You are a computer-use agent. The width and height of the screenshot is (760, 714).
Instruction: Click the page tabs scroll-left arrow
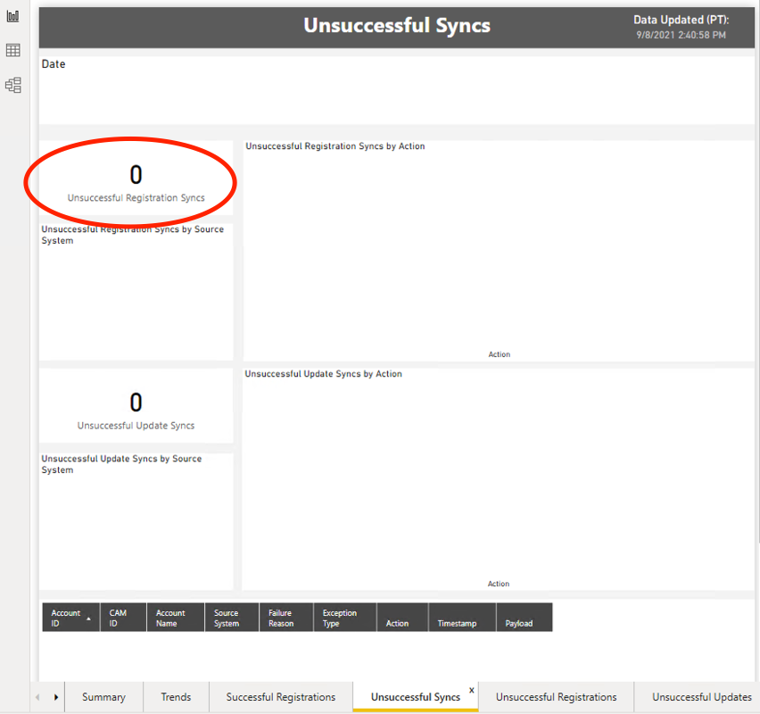click(37, 697)
